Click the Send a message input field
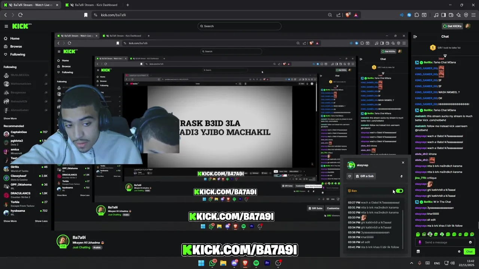Screen dimensions: 479x269 click(445, 242)
